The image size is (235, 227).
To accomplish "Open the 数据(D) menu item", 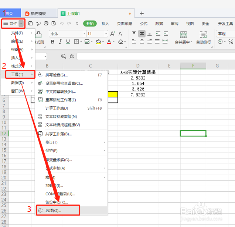I will click(18, 83).
